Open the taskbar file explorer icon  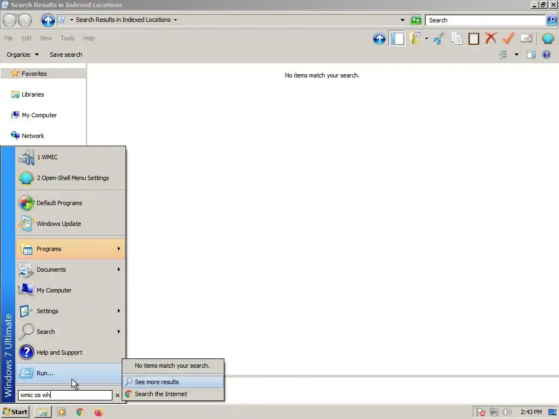click(43, 412)
